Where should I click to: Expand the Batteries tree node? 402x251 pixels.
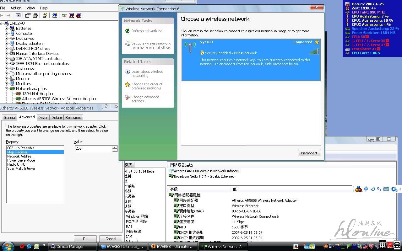pyautogui.click(x=6, y=29)
